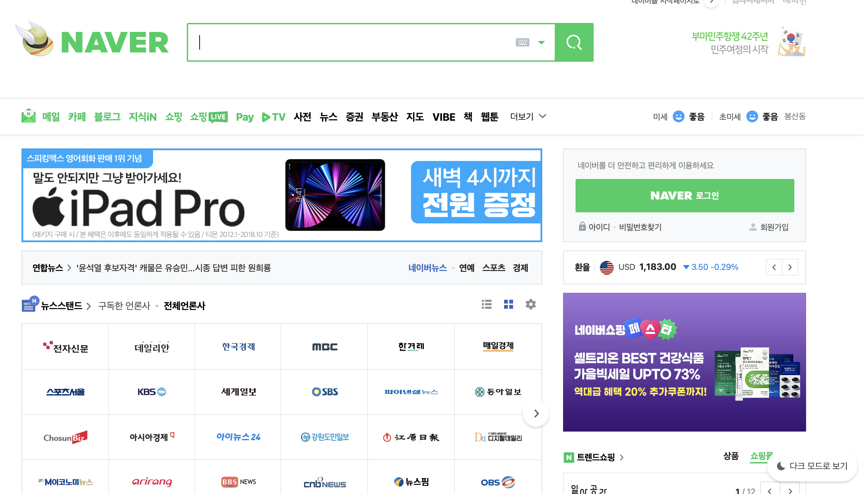The height and width of the screenshot is (494, 863).
Task: Open the on-screen keyboard icon in search box
Action: click(x=522, y=42)
